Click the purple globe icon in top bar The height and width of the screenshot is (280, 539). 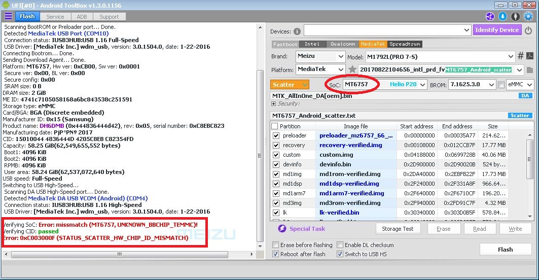490,17
